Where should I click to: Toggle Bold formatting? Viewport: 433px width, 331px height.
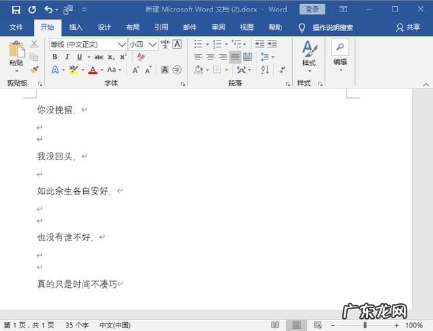55,57
